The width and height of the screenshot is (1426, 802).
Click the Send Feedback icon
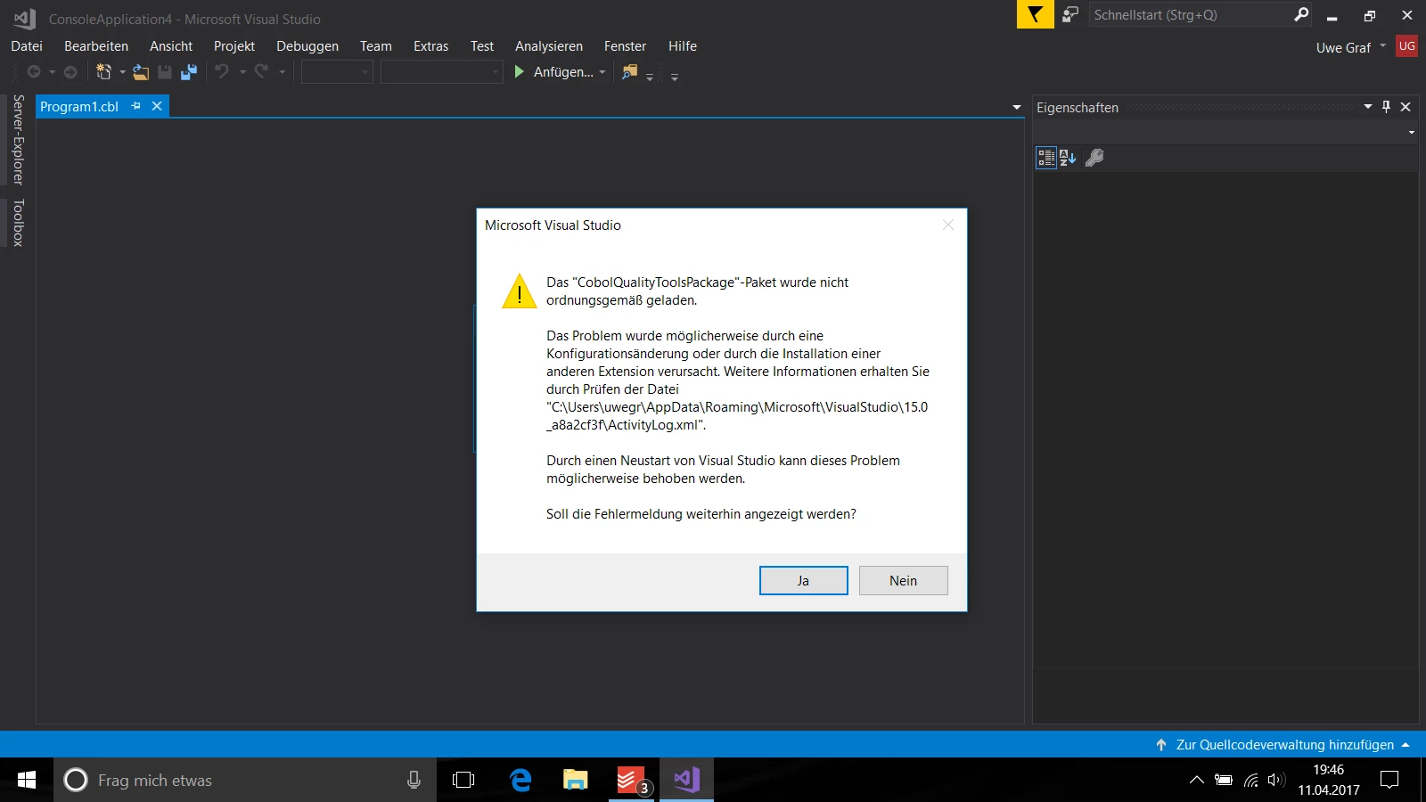pyautogui.click(x=1070, y=14)
